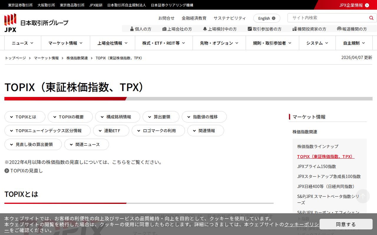The width and height of the screenshot is (377, 235).
Task: Jump to TOPIXニューインデックス区分情報 section
Action: click(x=47, y=131)
